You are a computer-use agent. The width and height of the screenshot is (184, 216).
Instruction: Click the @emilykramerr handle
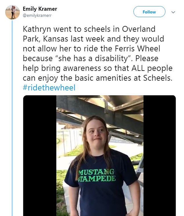point(37,15)
